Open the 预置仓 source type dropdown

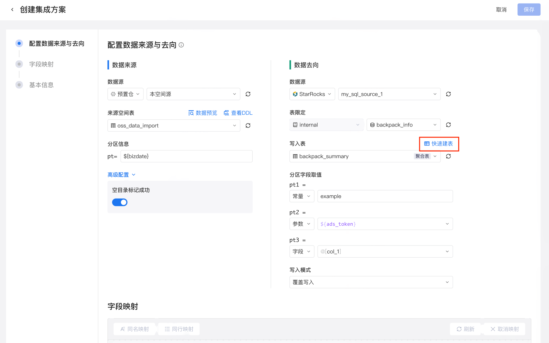pos(126,94)
